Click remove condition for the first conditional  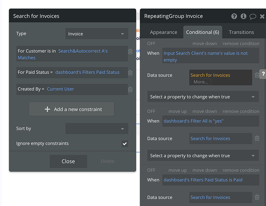tap(241, 44)
